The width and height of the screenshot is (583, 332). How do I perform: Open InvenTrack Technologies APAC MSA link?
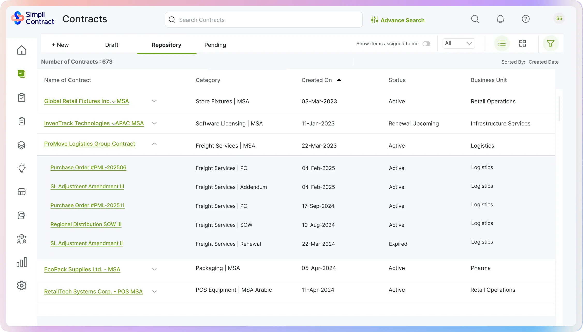pos(94,123)
